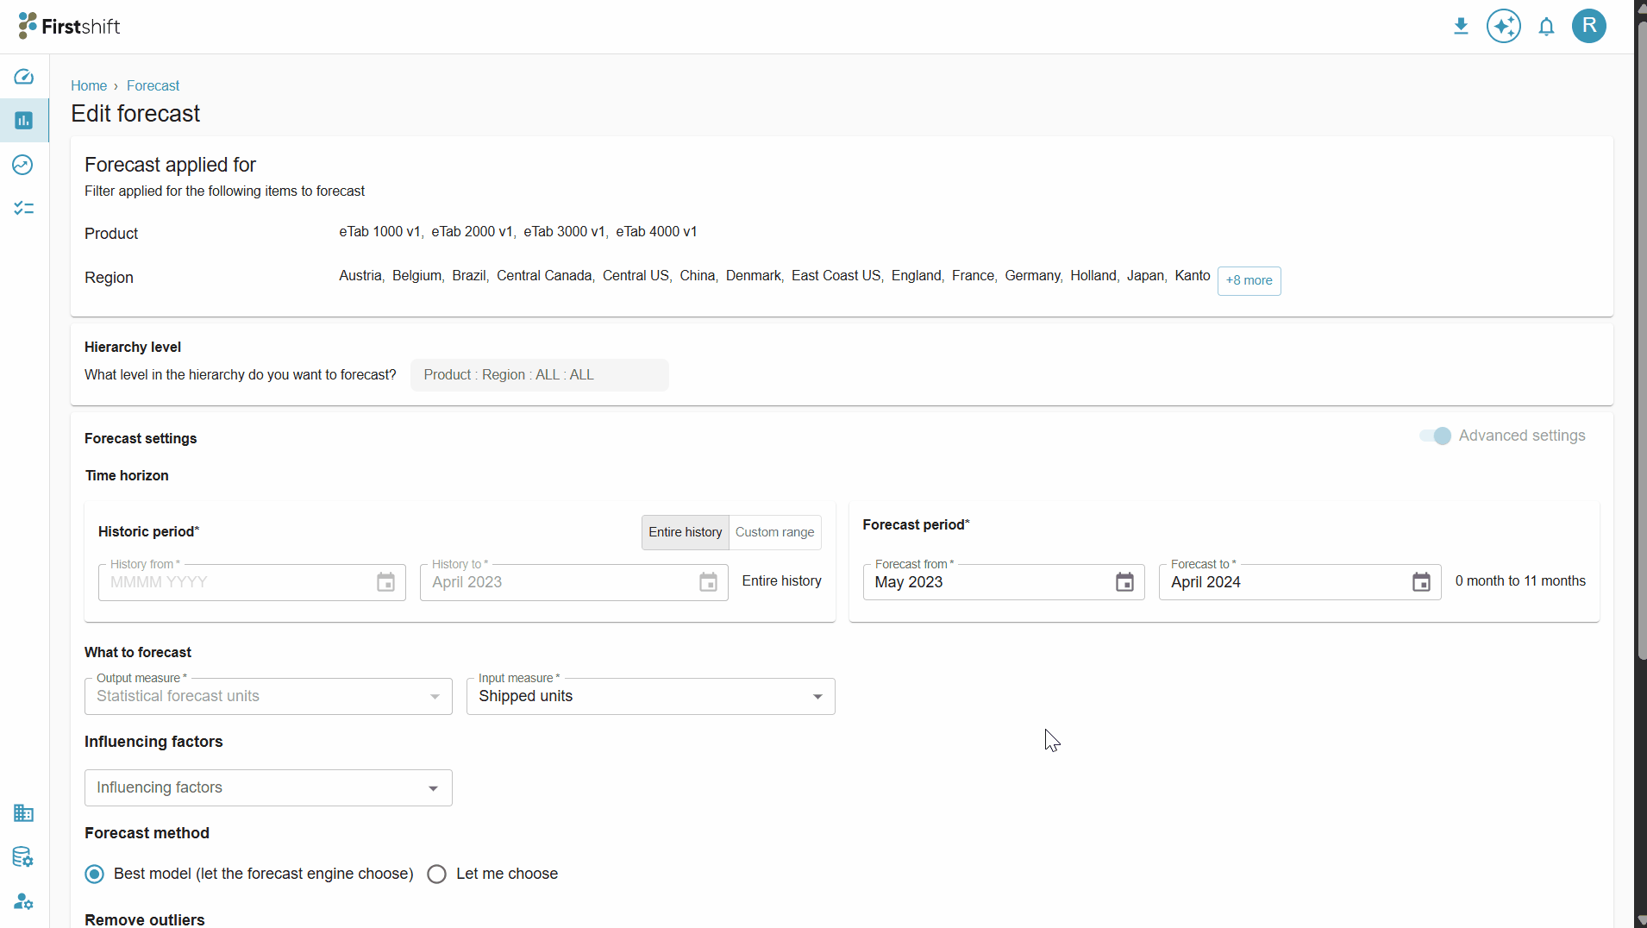
Task: Open the AI assistant sparkle icon
Action: click(x=1504, y=26)
